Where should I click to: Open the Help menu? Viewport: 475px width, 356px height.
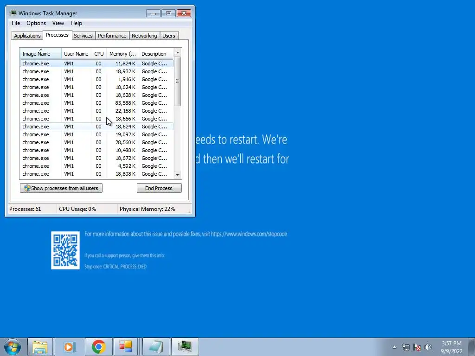coord(76,23)
